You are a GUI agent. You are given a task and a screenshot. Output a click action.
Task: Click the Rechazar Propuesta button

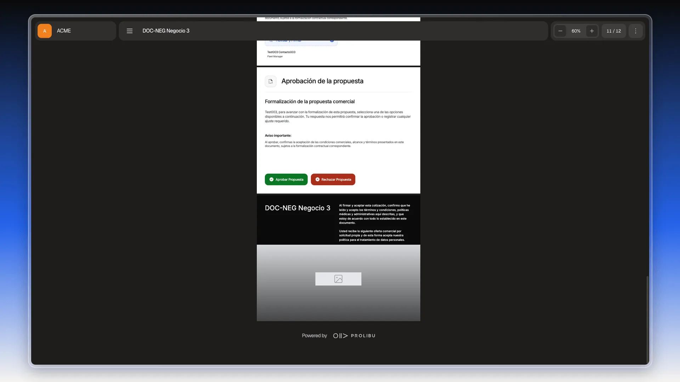333,179
